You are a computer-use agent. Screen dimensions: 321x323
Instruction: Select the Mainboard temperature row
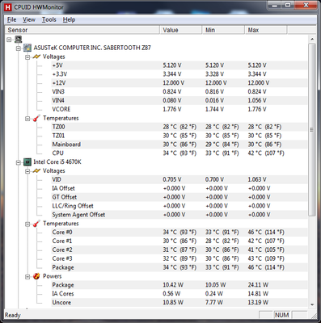[180, 145]
